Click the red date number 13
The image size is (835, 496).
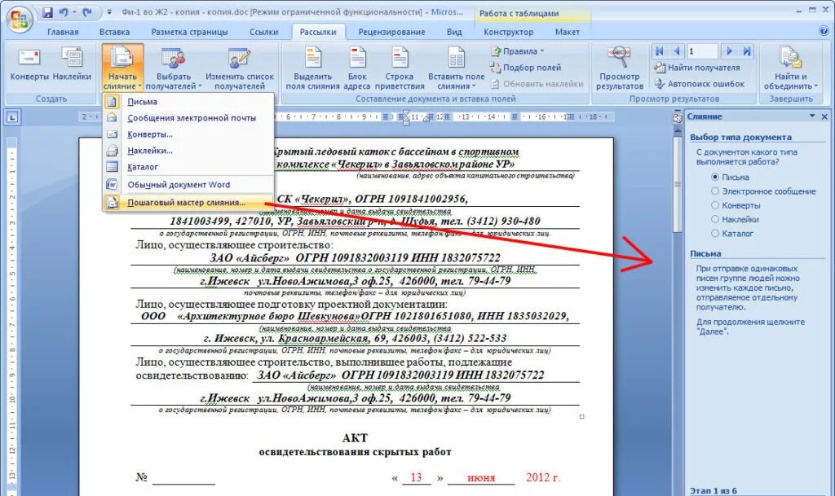pos(416,477)
